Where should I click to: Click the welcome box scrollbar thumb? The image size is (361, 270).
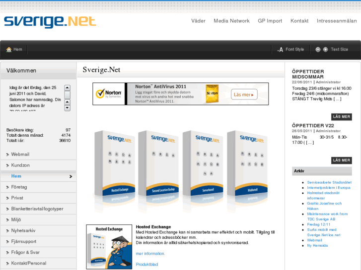point(67,95)
